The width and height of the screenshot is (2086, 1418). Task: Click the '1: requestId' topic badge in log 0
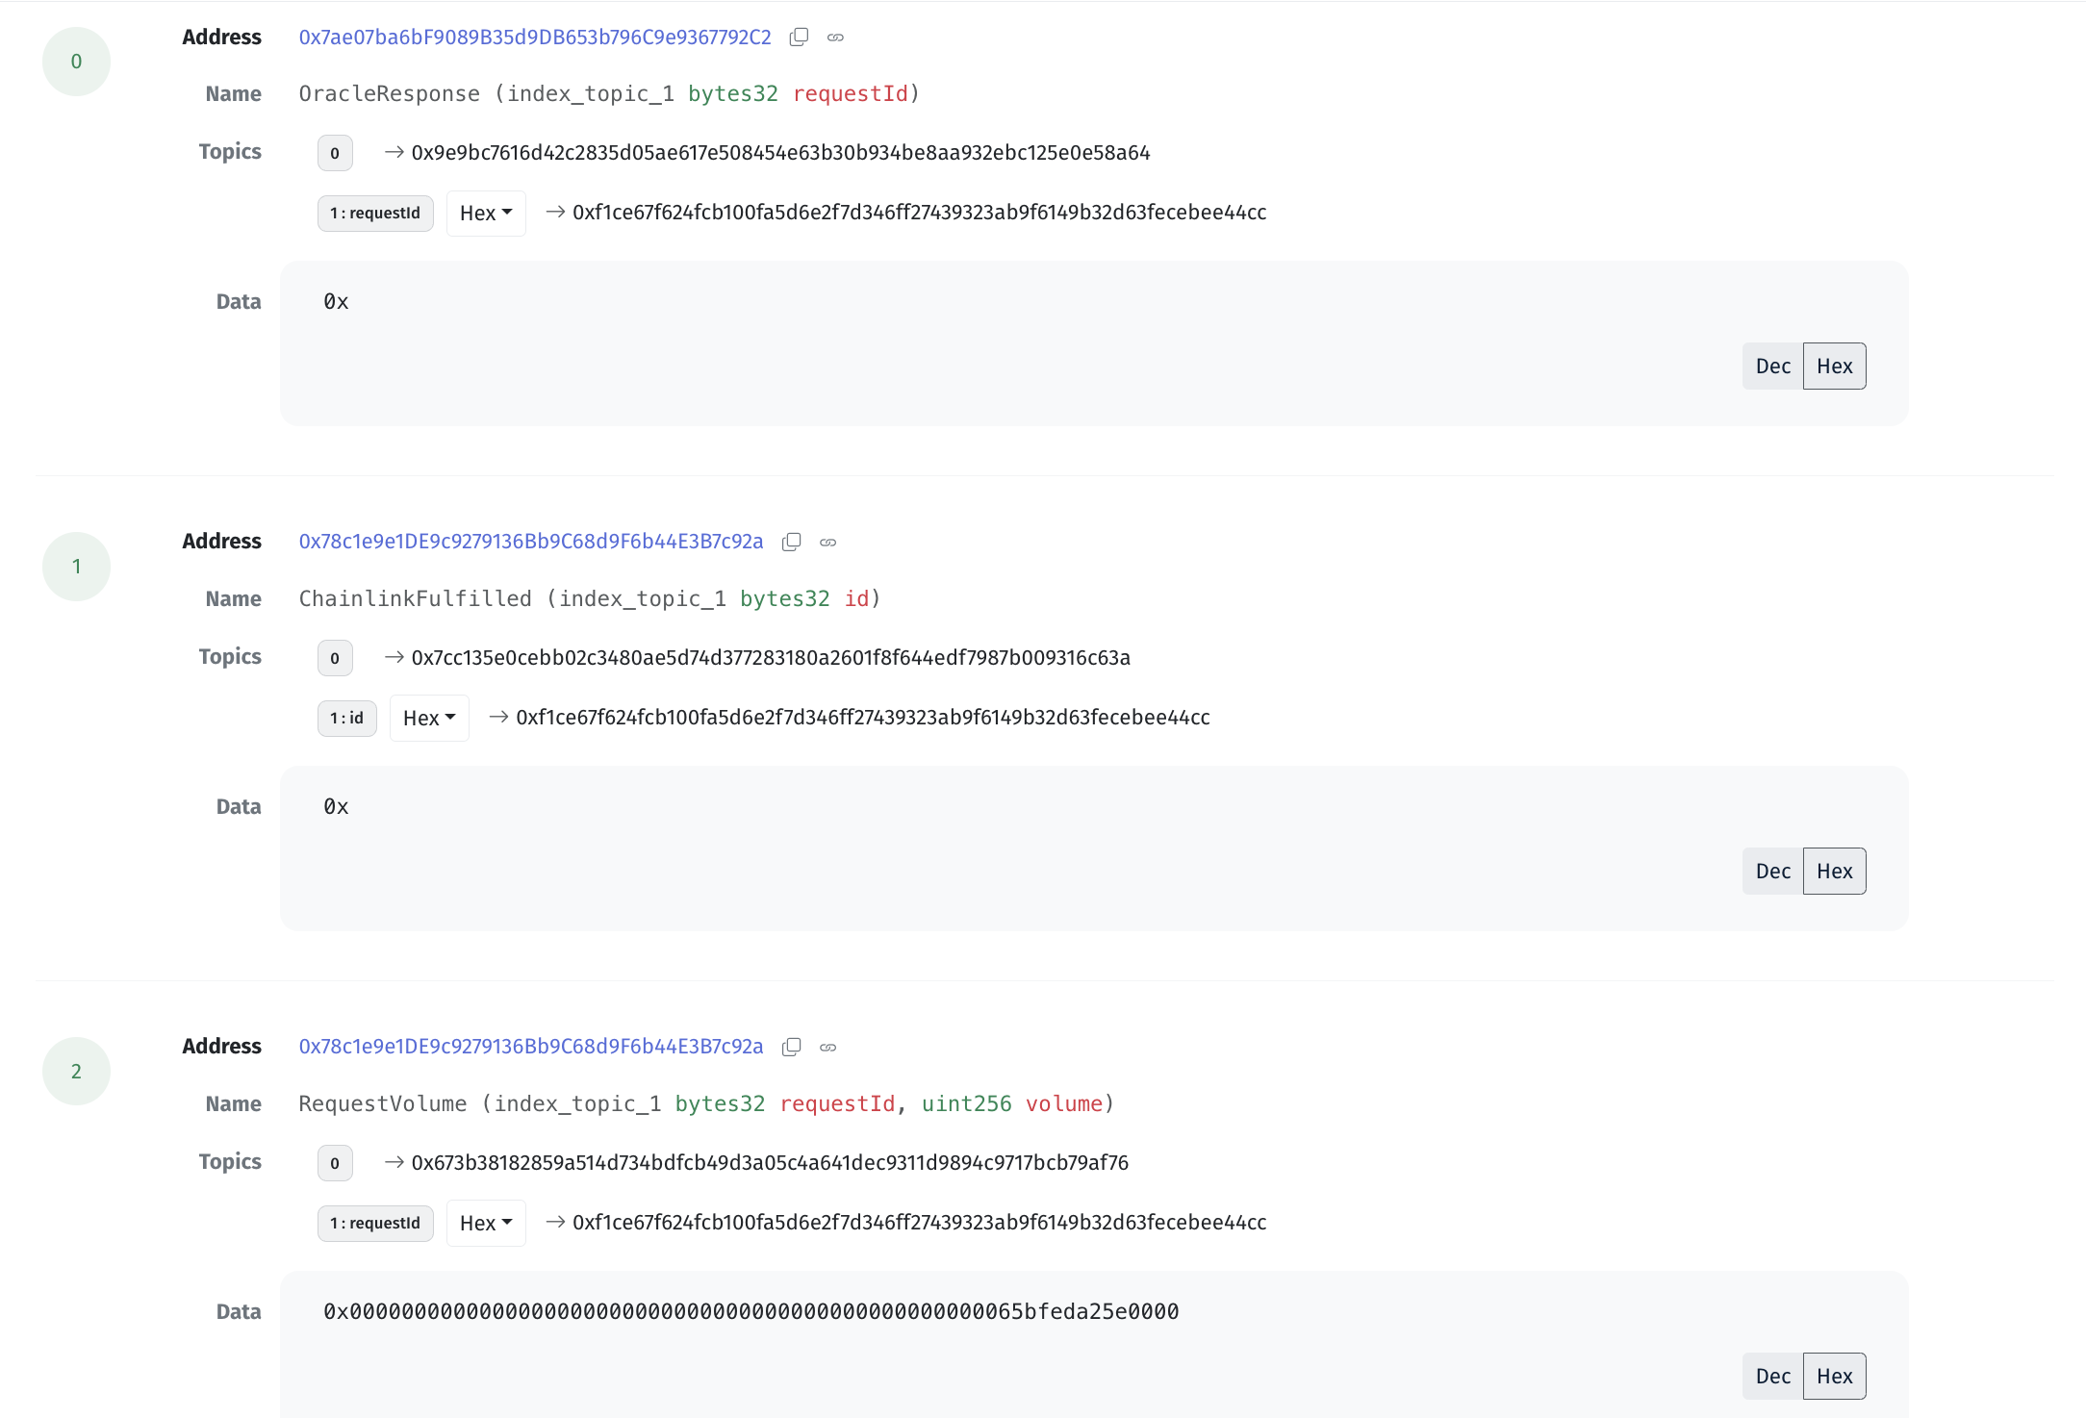coord(375,214)
